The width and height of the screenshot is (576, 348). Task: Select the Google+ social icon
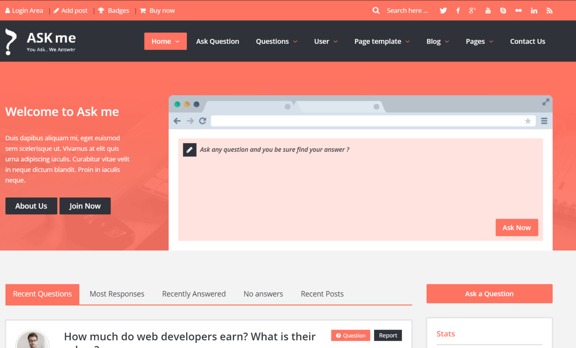point(472,10)
